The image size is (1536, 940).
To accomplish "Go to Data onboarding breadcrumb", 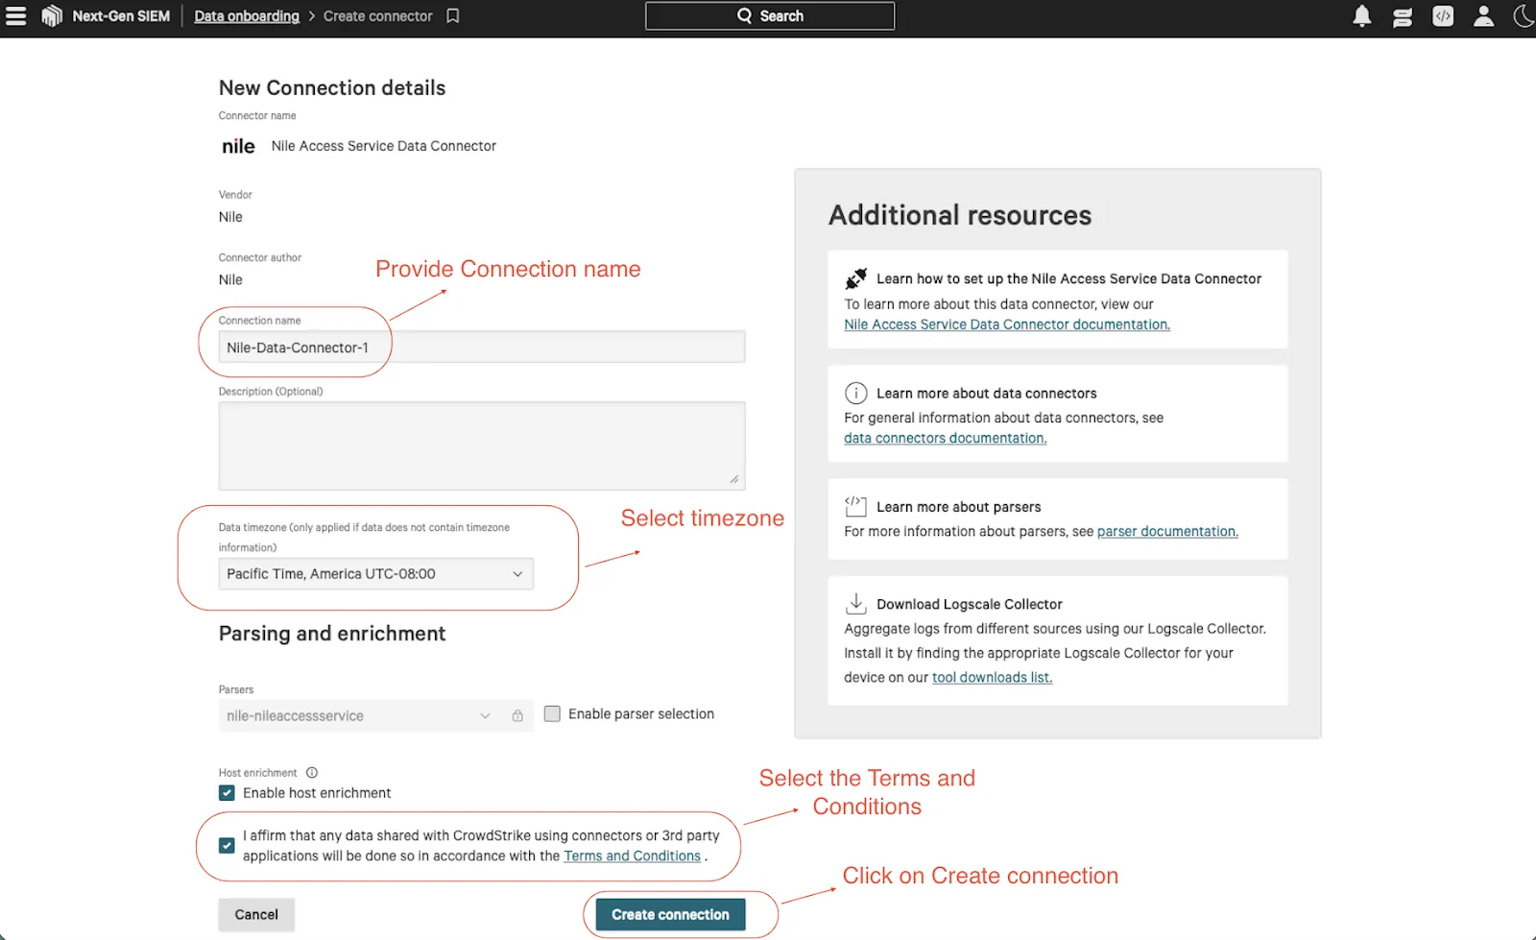I will pyautogui.click(x=247, y=16).
